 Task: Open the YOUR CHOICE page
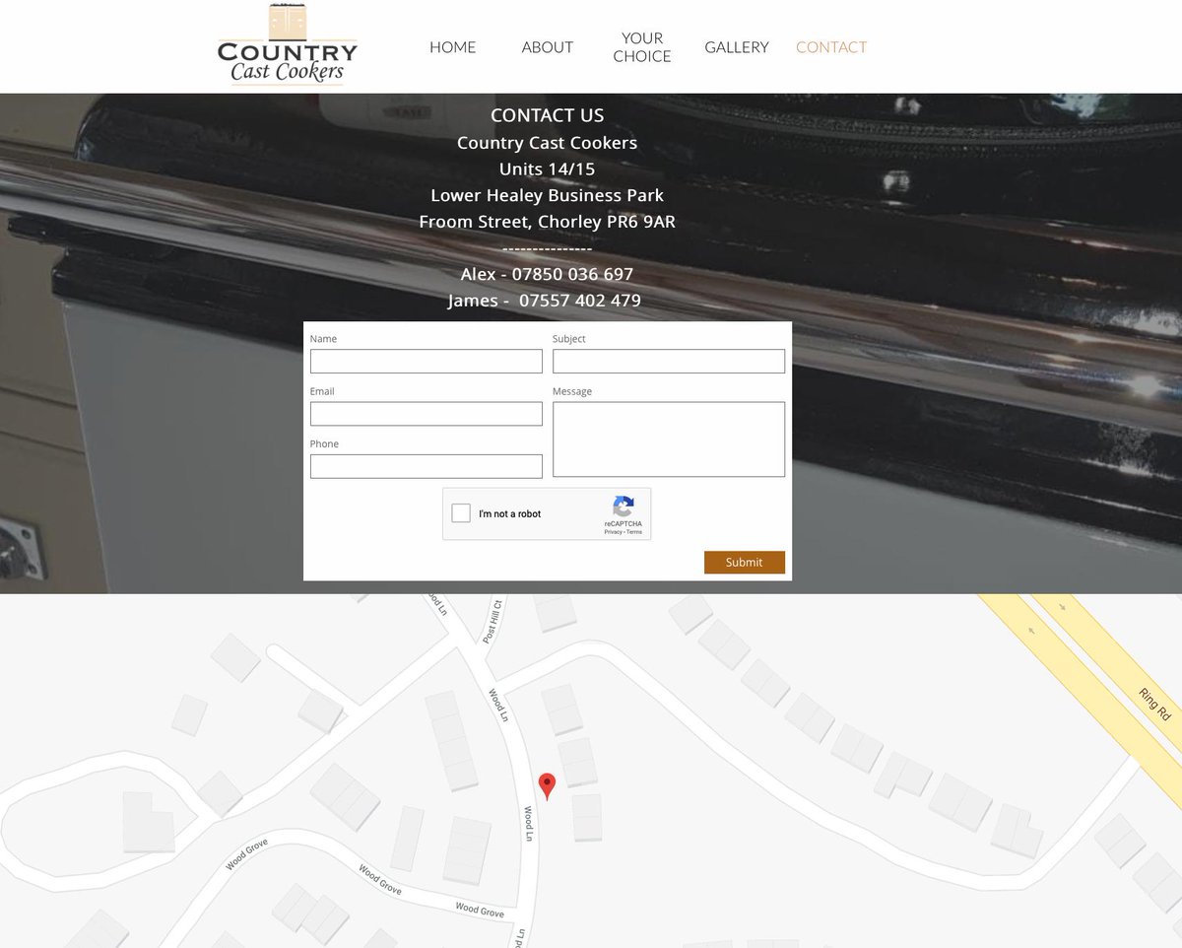pos(641,46)
